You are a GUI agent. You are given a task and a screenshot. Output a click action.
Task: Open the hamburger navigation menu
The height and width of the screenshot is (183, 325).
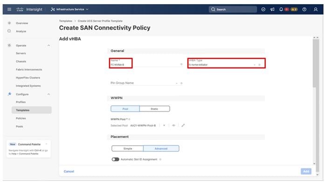click(9, 9)
